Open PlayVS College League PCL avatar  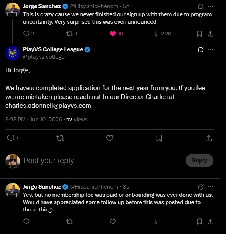pos(13,53)
